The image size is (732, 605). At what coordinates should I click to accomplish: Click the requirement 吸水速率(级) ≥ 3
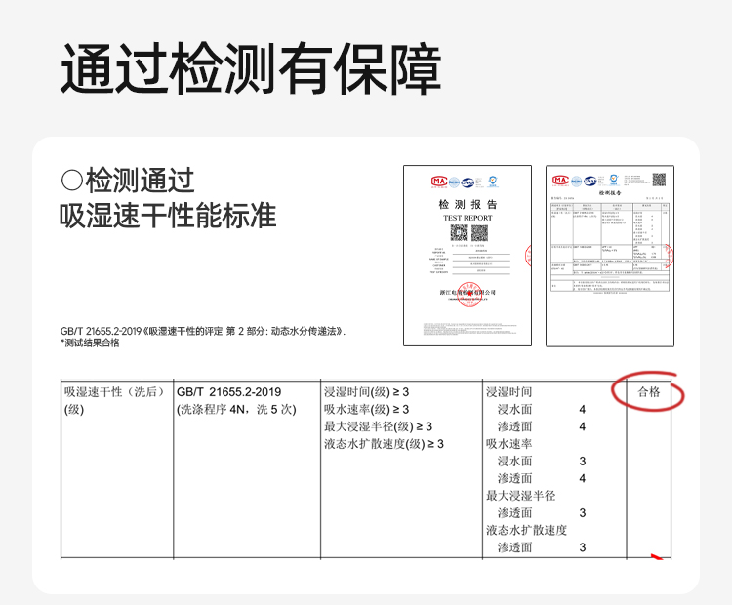coord(366,410)
